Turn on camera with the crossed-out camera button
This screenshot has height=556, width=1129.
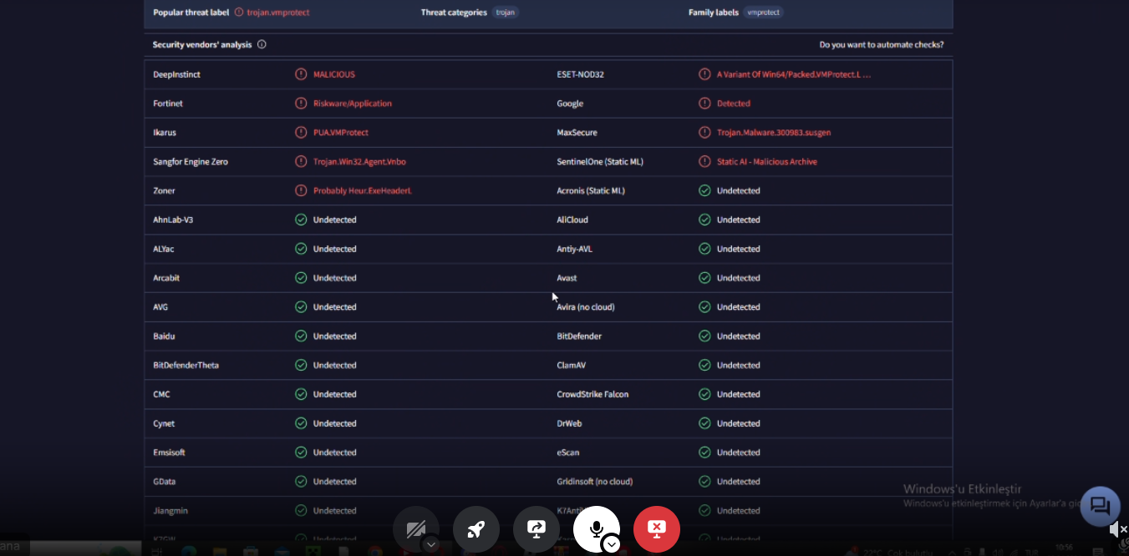[415, 529]
